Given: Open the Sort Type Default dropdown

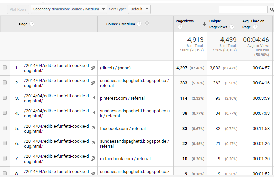Looking at the screenshot, I should click(139, 9).
